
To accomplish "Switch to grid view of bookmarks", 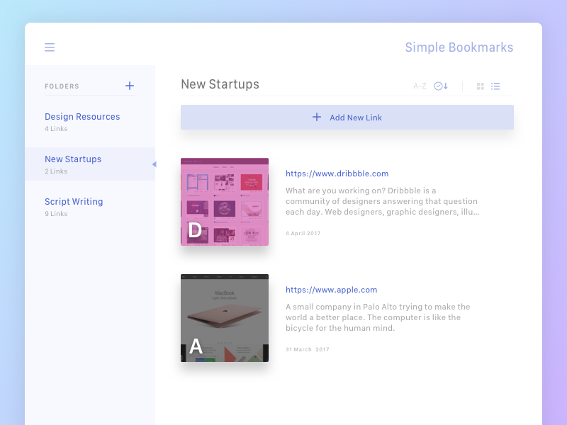I will (480, 86).
